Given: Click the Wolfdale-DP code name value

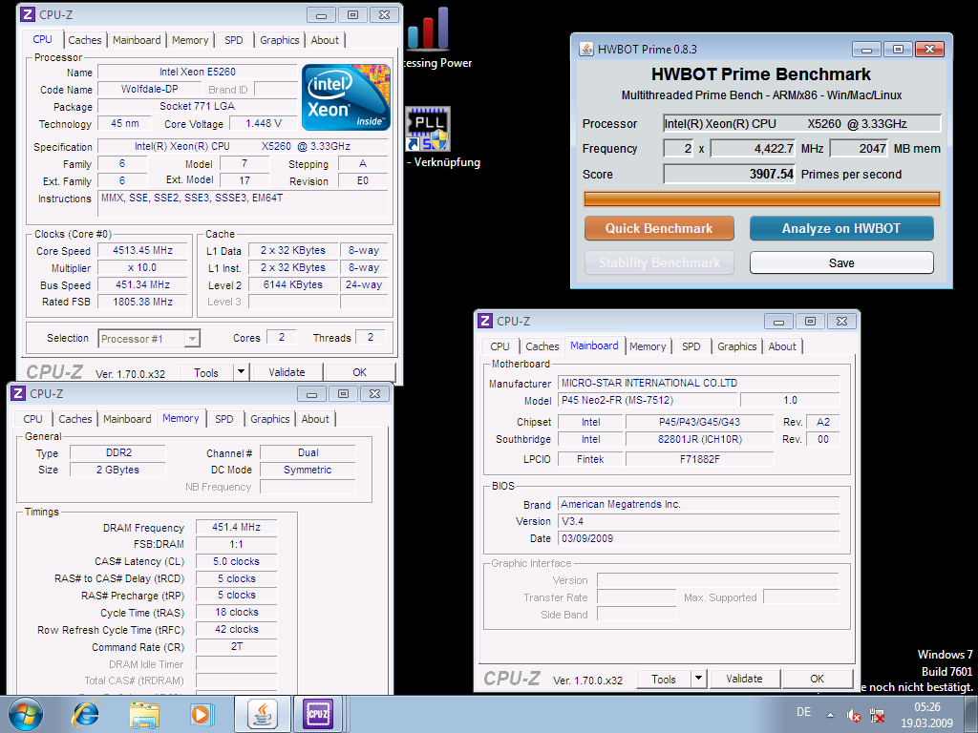Looking at the screenshot, I should point(150,89).
